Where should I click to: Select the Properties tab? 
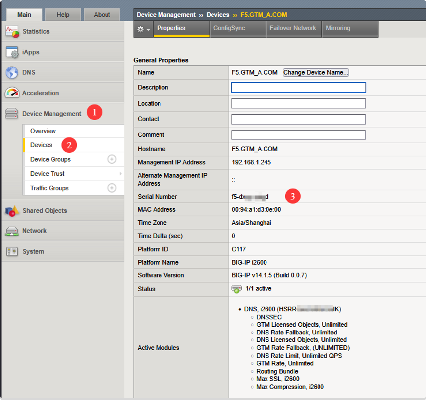(x=181, y=29)
